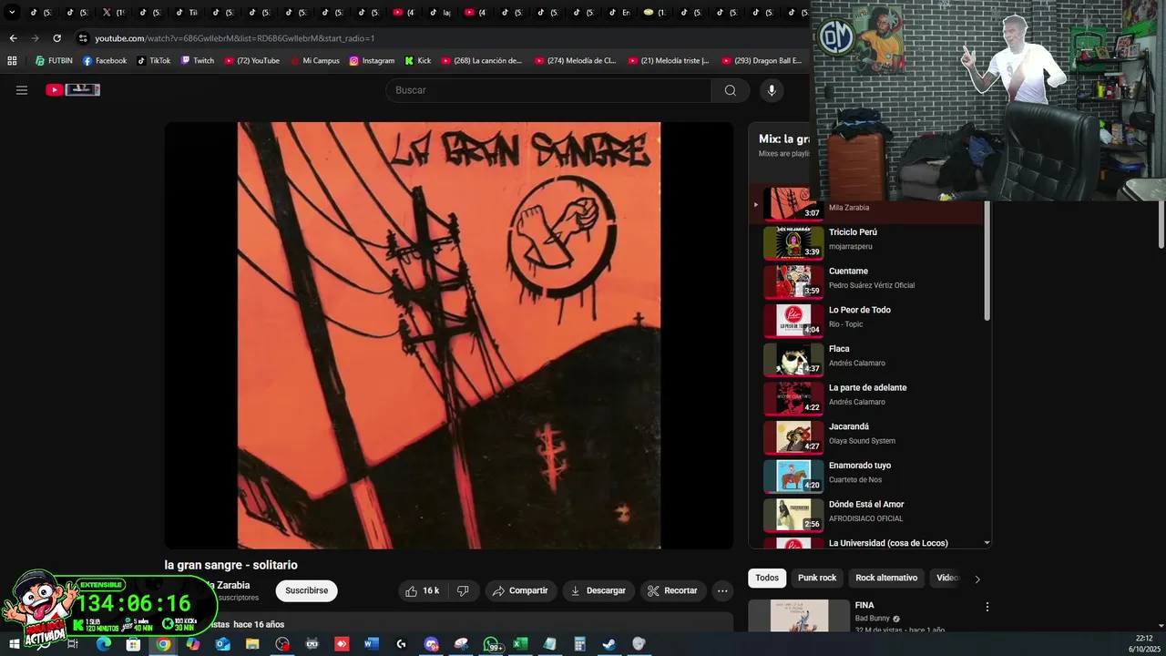Open the Instagram bookmark
This screenshot has width=1166, height=656.
[x=372, y=61]
